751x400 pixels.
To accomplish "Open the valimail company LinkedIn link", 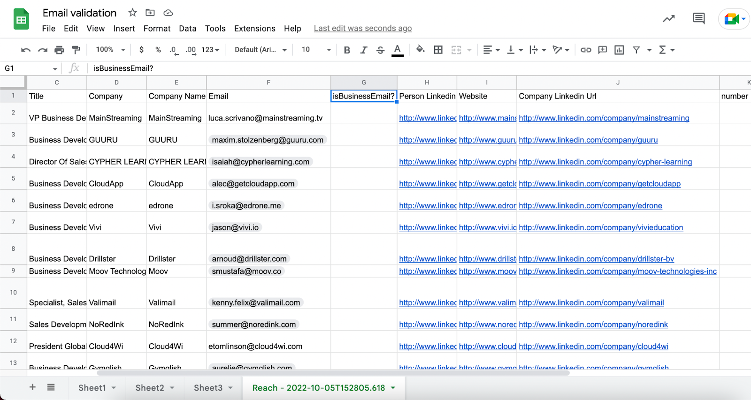I will coord(591,302).
